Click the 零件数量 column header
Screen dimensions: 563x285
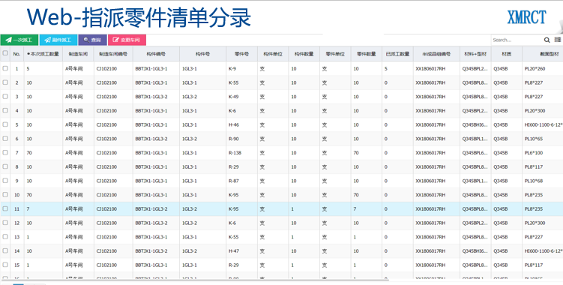367,54
